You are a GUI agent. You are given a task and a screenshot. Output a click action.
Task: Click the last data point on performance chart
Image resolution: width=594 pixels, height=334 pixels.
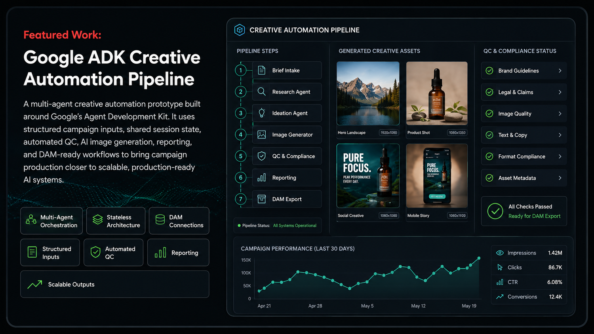[479, 258]
